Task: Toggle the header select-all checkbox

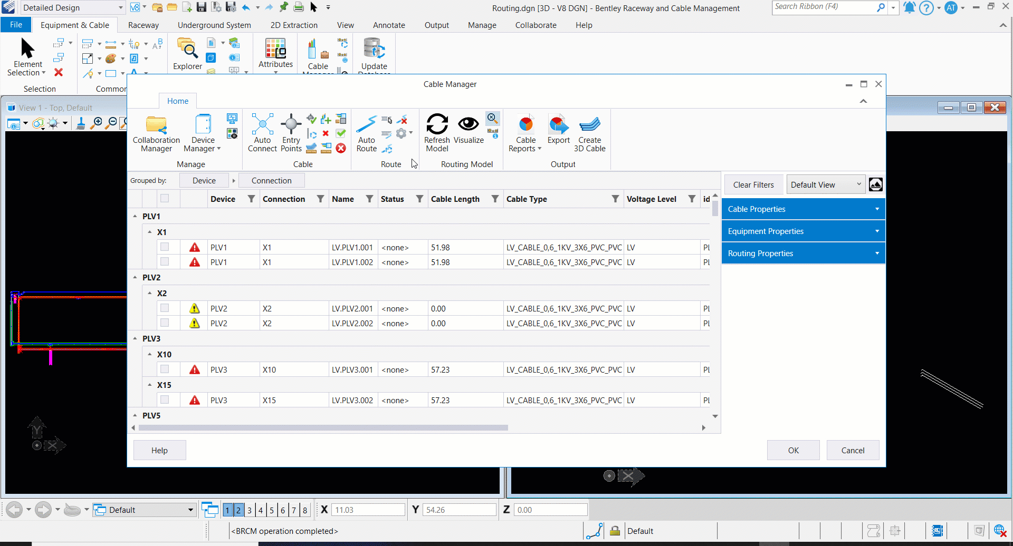Action: pyautogui.click(x=165, y=198)
